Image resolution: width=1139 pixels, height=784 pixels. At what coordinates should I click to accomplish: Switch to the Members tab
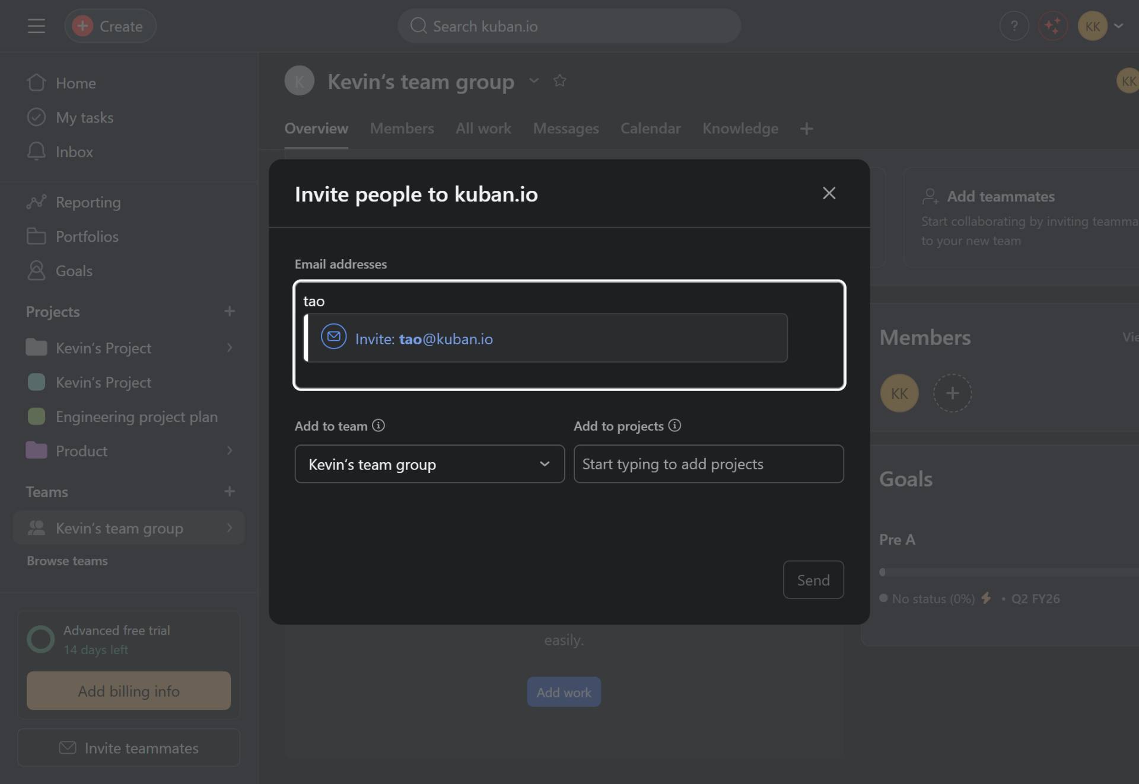(402, 129)
